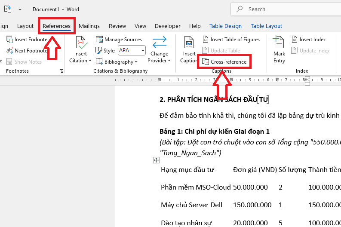
Task: Expand the Change Provider dropdown arrow
Action: [169, 61]
